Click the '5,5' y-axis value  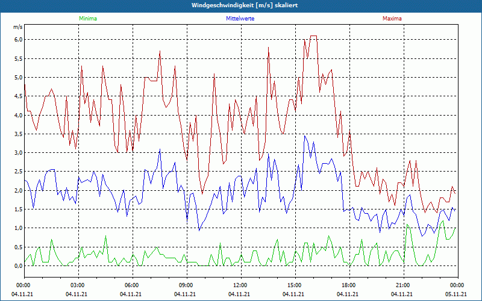point(19,58)
